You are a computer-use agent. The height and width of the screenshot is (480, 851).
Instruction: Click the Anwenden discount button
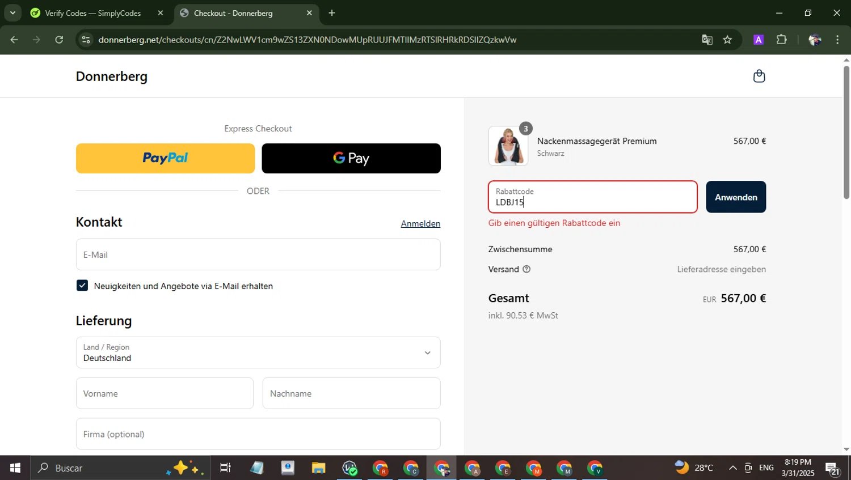coord(736,197)
